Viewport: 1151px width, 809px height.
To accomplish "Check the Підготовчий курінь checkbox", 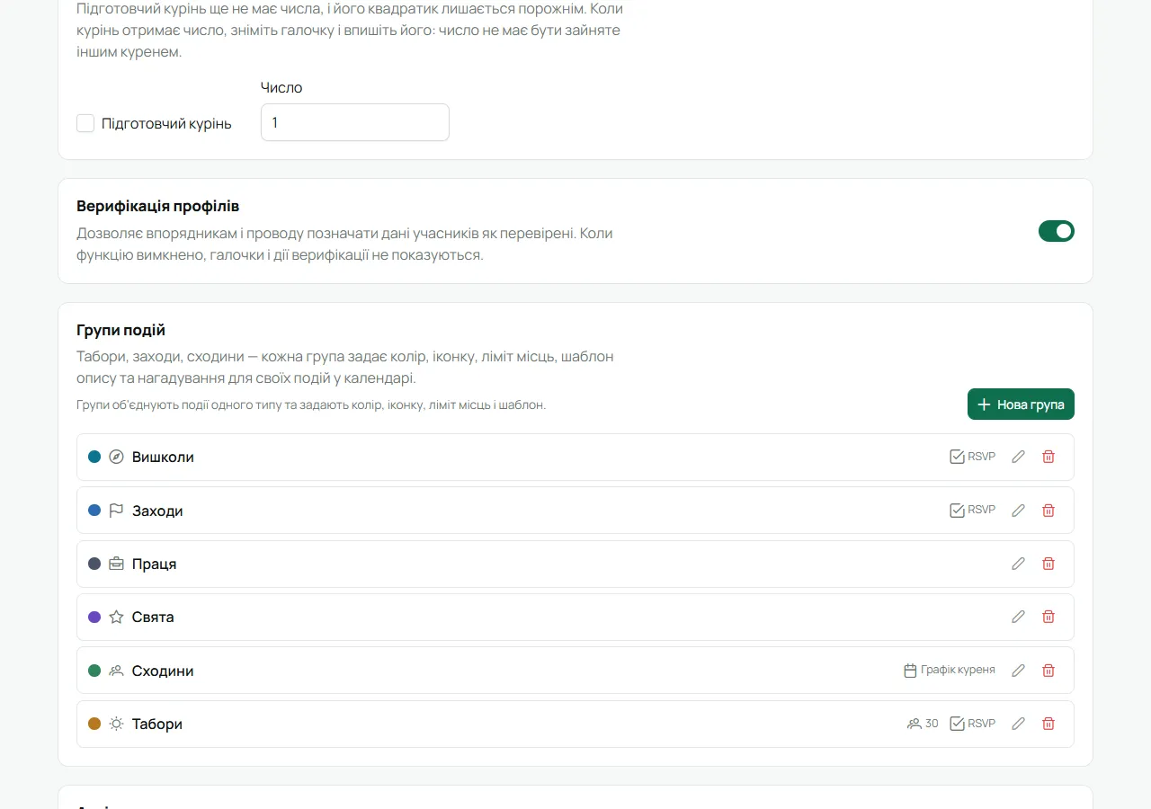I will point(85,123).
